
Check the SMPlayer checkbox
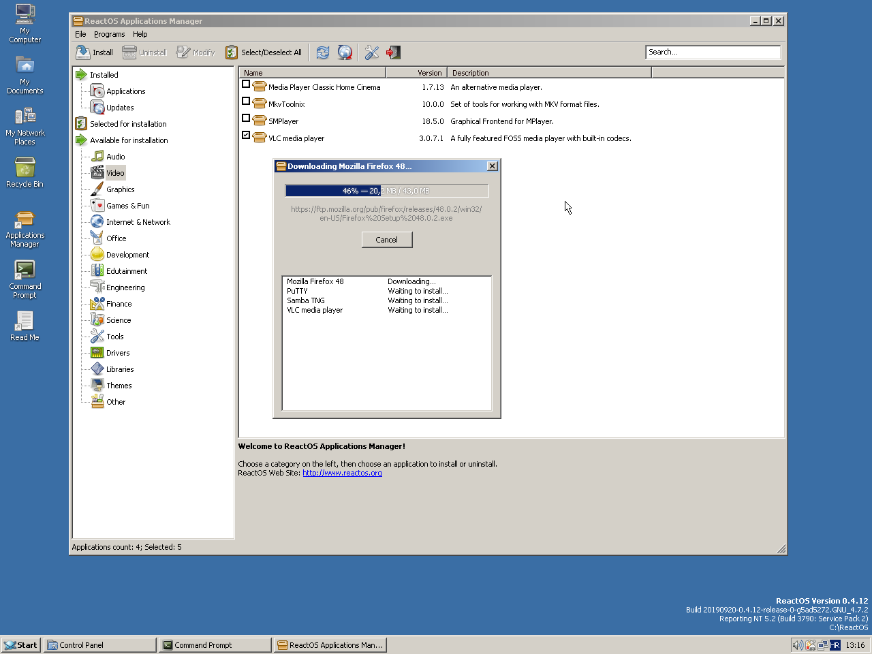coord(246,118)
